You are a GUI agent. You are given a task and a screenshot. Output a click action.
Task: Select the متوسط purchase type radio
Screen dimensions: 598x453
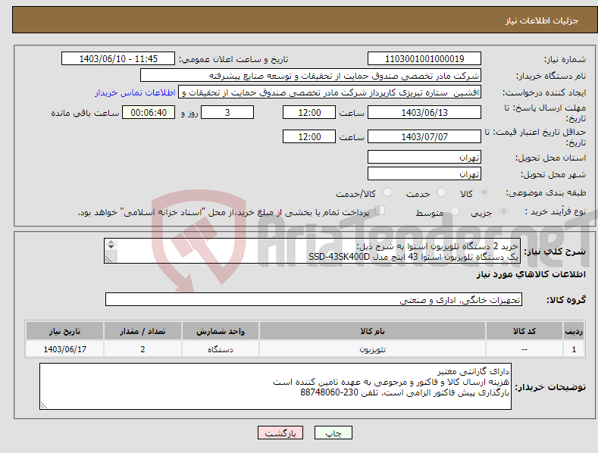[x=455, y=211]
